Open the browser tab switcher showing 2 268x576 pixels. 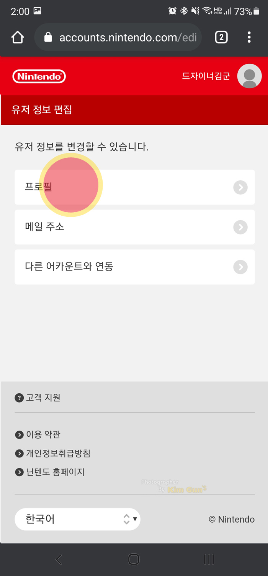(221, 37)
